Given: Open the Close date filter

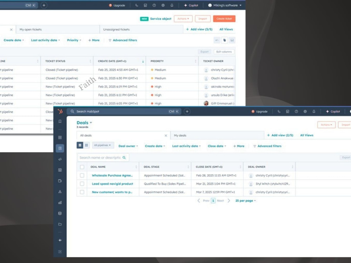Looking at the screenshot, I should (217, 146).
